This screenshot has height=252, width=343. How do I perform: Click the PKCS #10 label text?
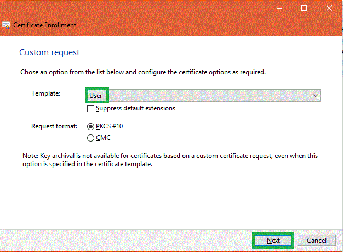pos(110,126)
